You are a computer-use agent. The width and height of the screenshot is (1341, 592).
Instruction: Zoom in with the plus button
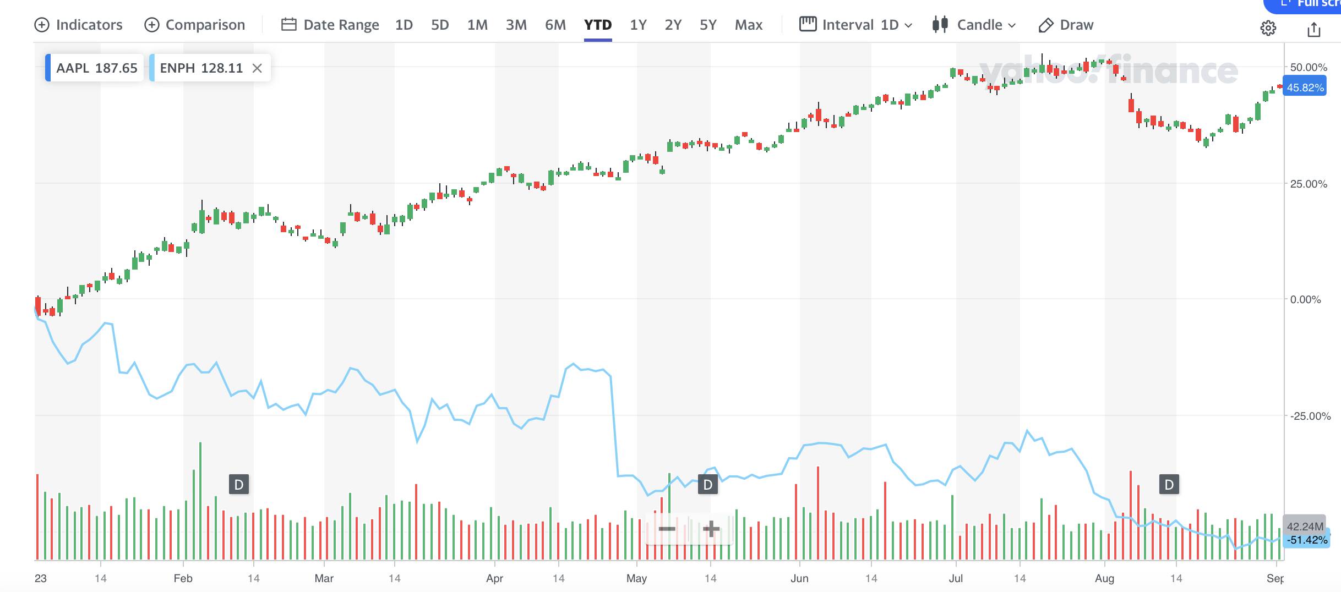click(711, 529)
